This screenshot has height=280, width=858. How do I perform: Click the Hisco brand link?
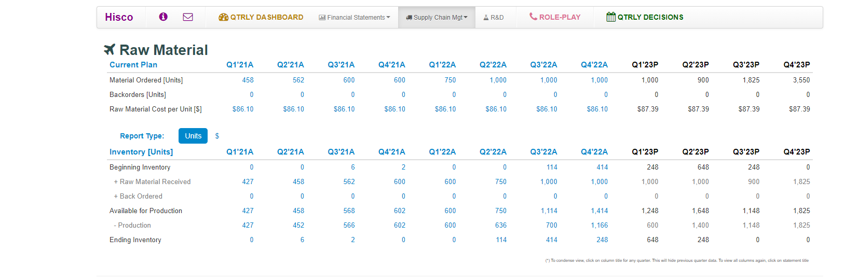119,17
